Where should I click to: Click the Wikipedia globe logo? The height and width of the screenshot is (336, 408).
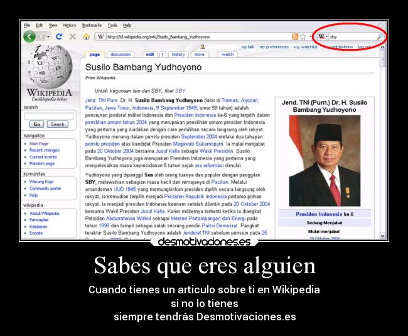pyautogui.click(x=50, y=67)
